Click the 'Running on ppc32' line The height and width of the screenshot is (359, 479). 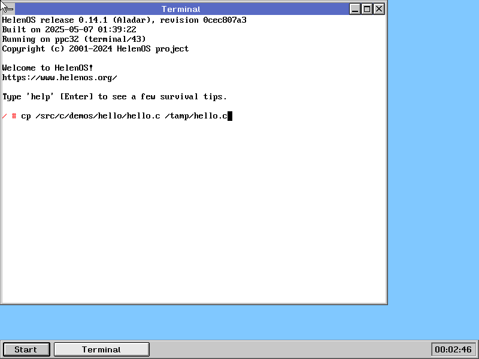(x=74, y=39)
